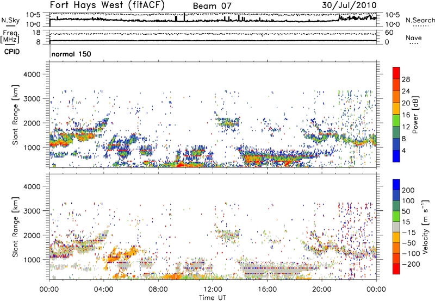
Task: Click the 'Freq. [MHz]' label
Action: [10, 36]
